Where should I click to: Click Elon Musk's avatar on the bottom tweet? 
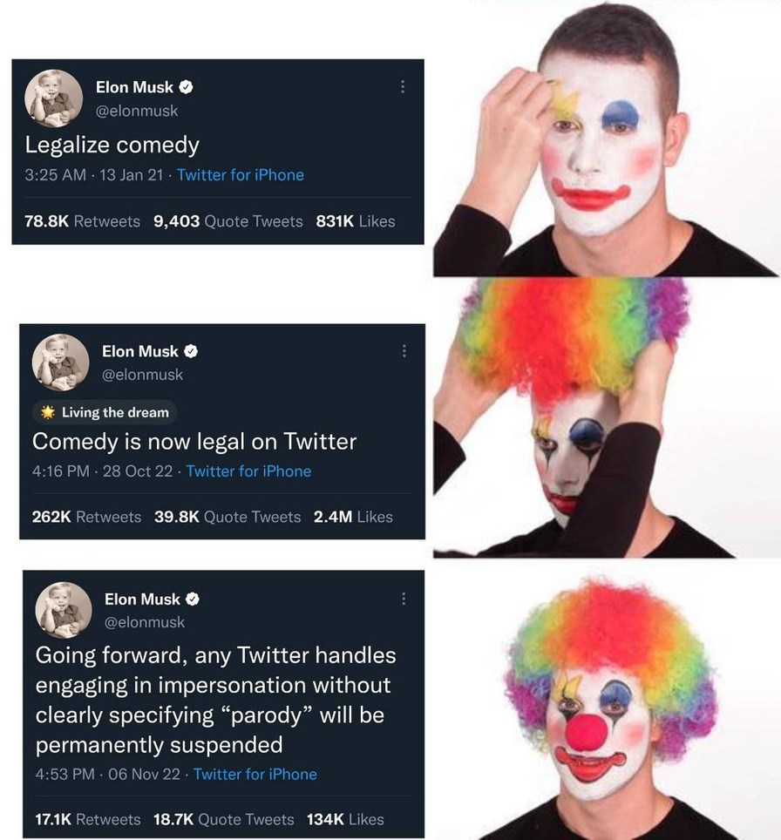click(x=65, y=610)
